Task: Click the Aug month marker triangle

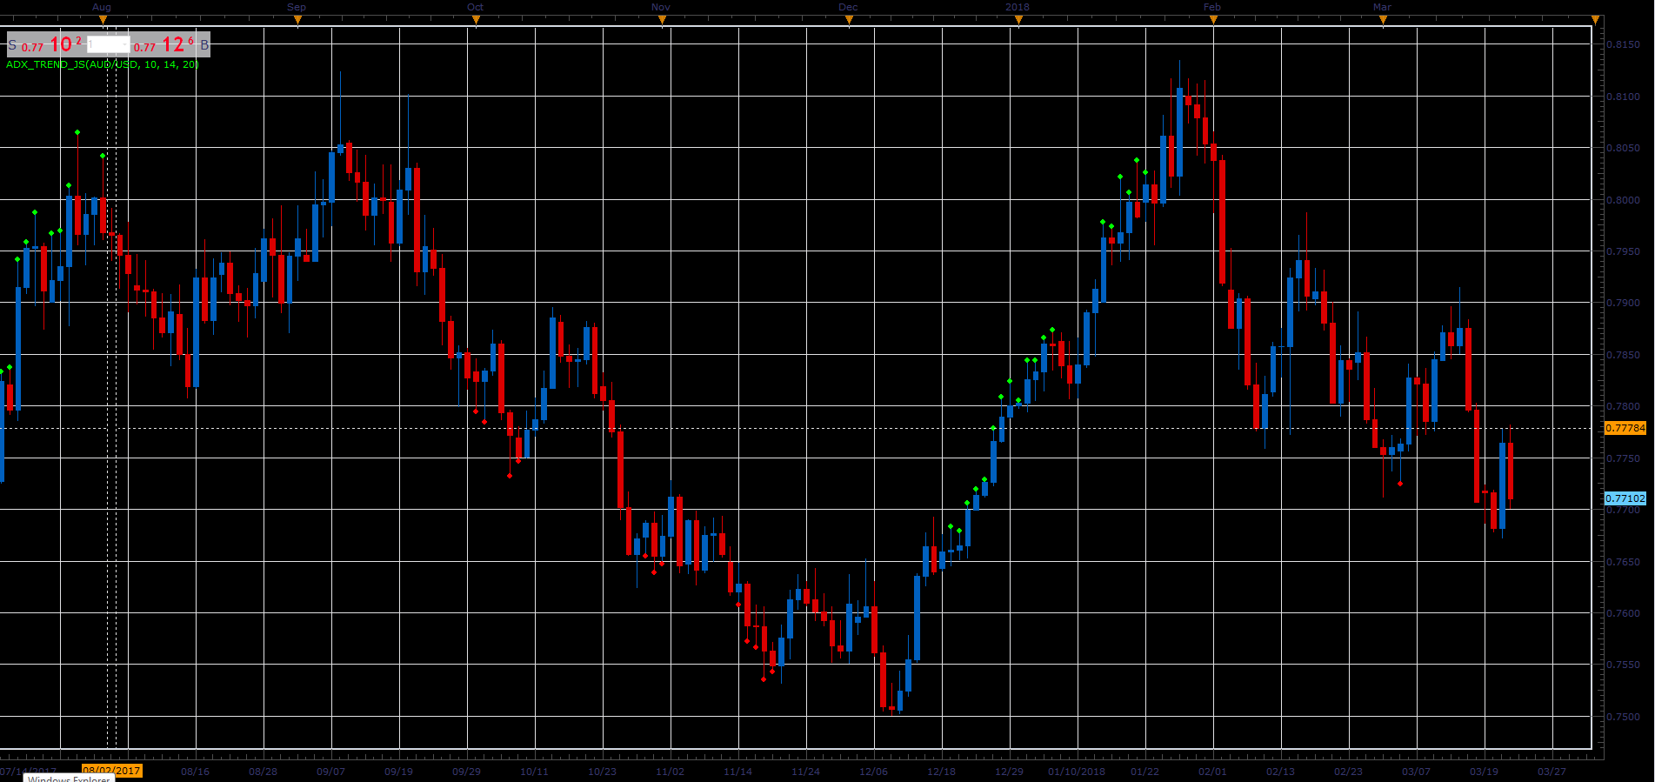Action: pyautogui.click(x=103, y=19)
